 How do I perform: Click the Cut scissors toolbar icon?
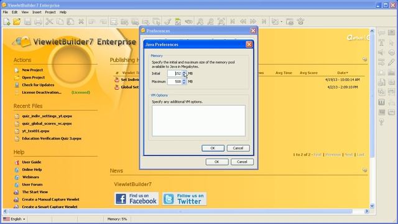pyautogui.click(x=49, y=22)
